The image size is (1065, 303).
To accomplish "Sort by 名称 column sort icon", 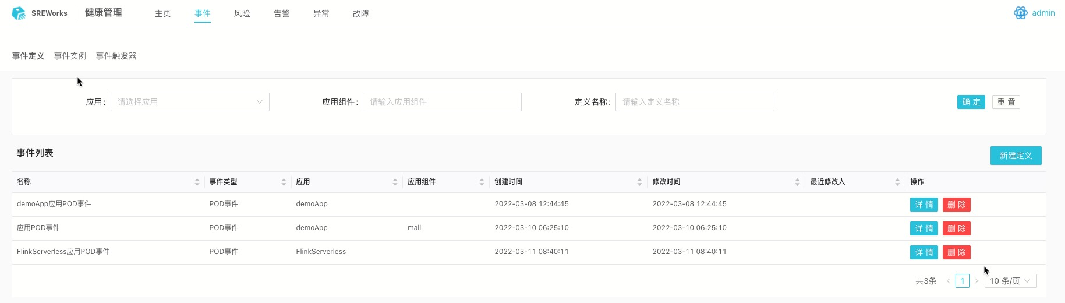I will tap(197, 182).
